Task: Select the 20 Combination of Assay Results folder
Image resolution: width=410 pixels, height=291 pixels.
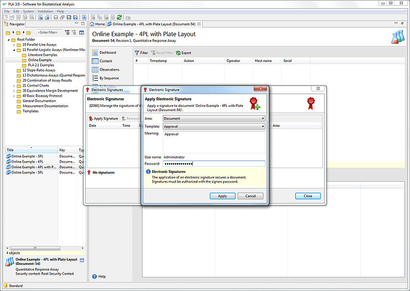Action: pos(47,80)
